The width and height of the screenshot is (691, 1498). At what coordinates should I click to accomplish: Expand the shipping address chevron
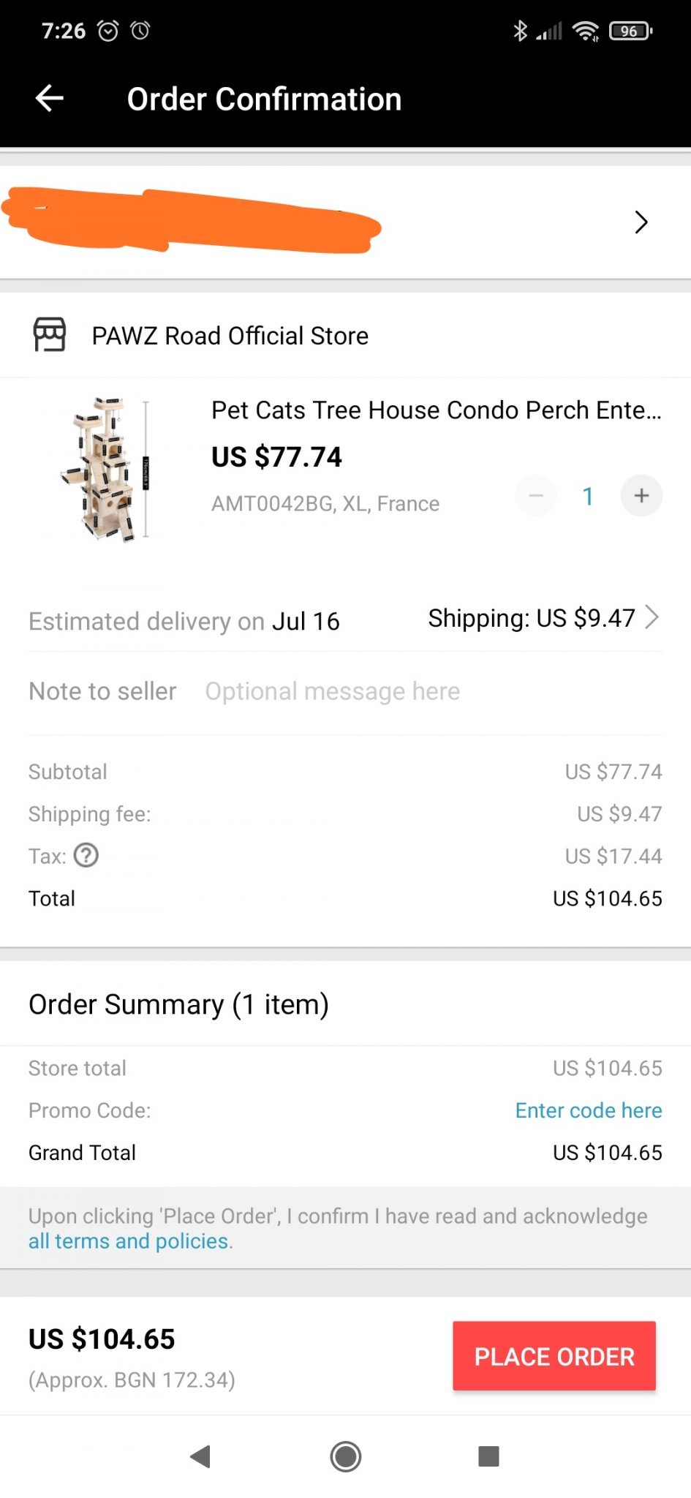pos(641,222)
